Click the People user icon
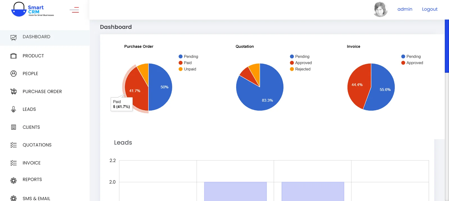The width and height of the screenshot is (449, 201). tap(13, 74)
